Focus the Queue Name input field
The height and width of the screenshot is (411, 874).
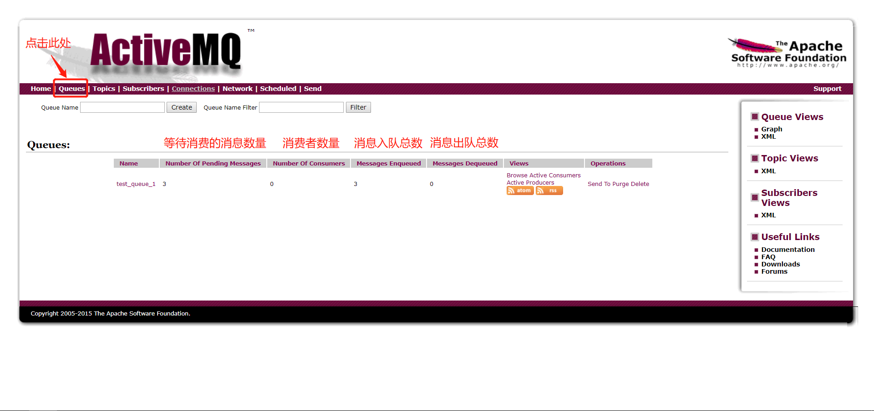point(122,107)
